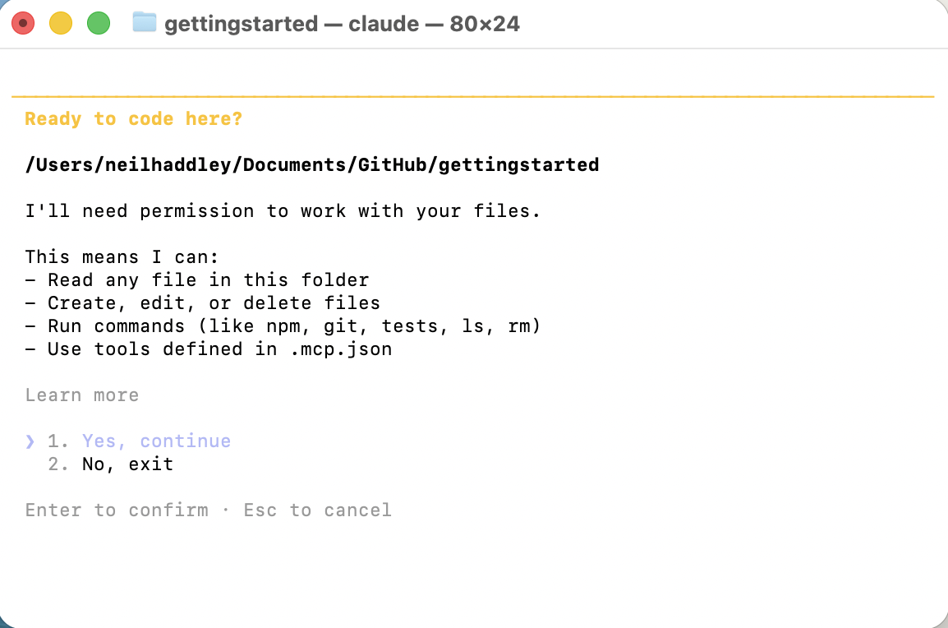Click the "This means I can:" text

pyautogui.click(x=122, y=257)
